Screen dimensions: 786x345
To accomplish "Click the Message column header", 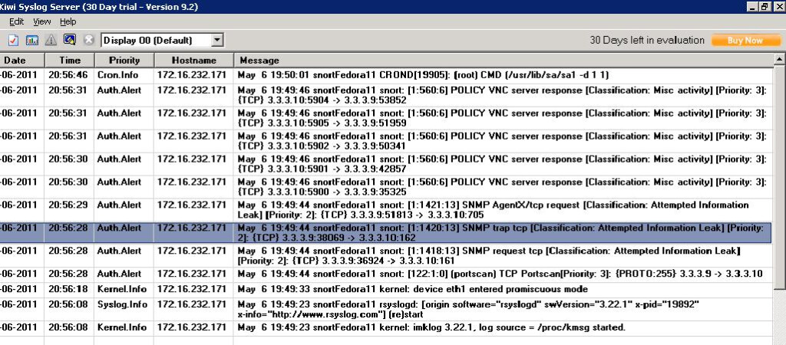I will point(504,60).
